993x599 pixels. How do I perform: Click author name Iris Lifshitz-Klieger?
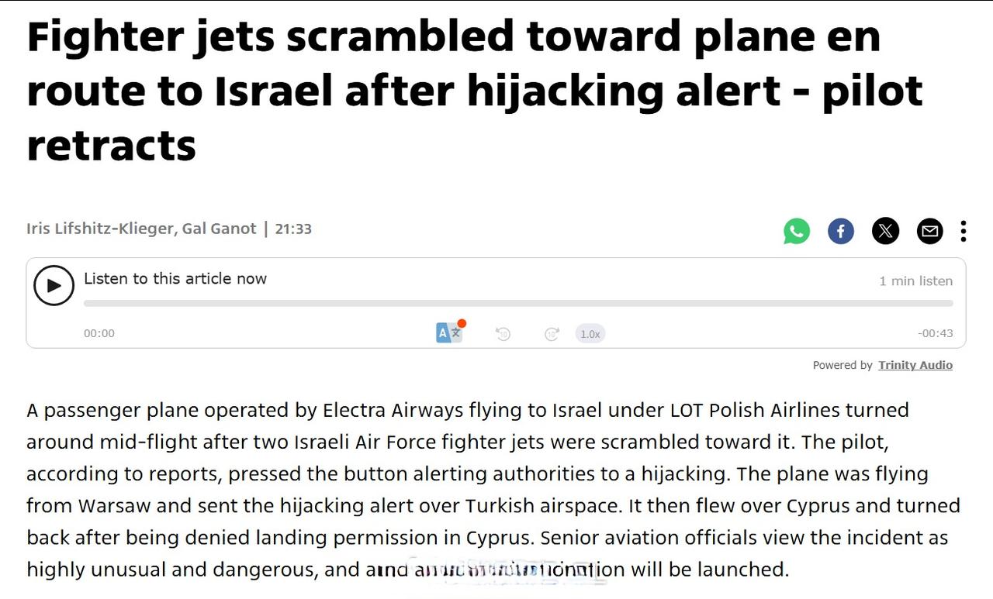click(99, 229)
